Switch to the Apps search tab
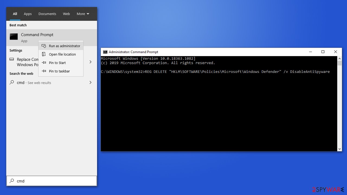The image size is (347, 195). (28, 14)
